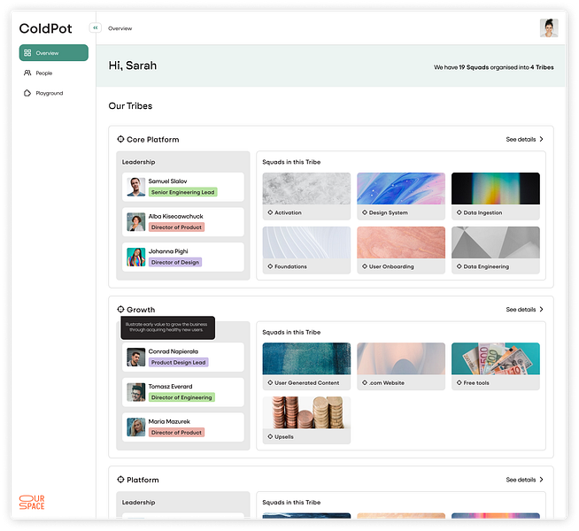The image size is (579, 531).
Task: Click the Senior Engineering Lead tag
Action: tap(182, 192)
